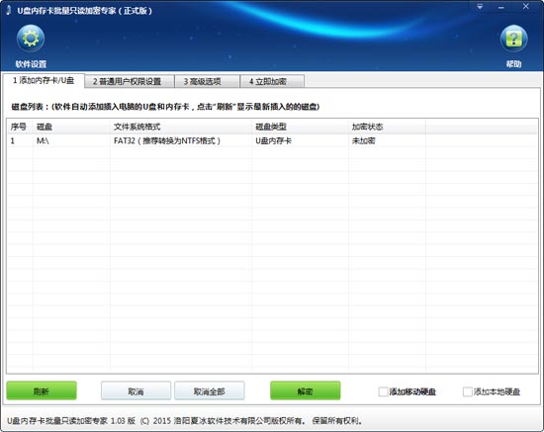Click the 帮助 label text

tap(513, 64)
